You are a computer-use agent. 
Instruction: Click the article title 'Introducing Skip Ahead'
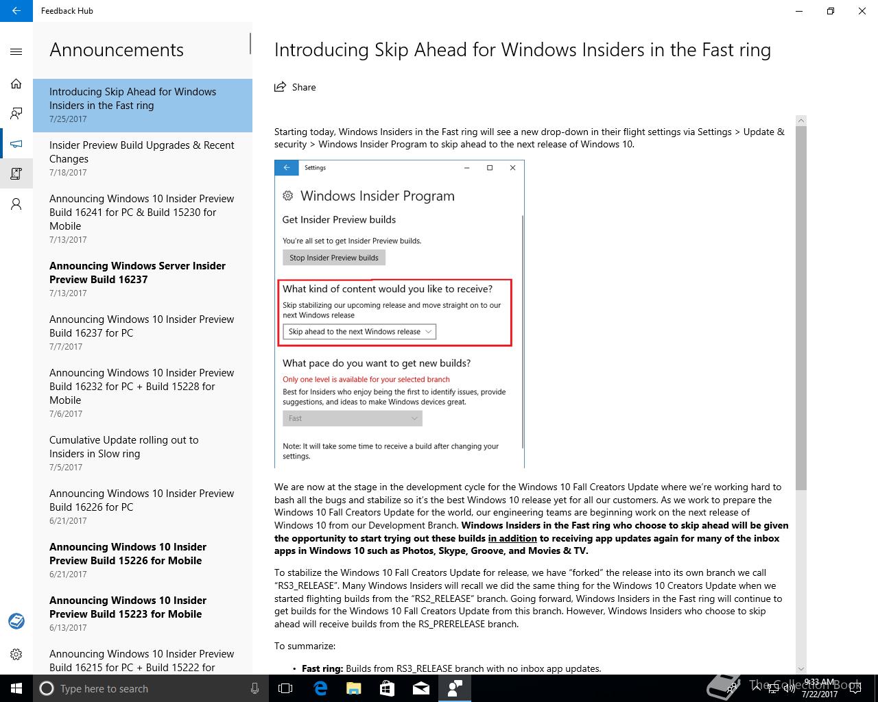(523, 49)
